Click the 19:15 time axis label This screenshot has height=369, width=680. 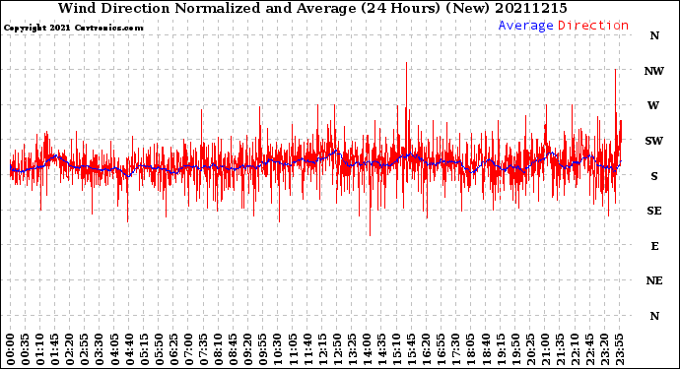pyautogui.click(x=501, y=349)
